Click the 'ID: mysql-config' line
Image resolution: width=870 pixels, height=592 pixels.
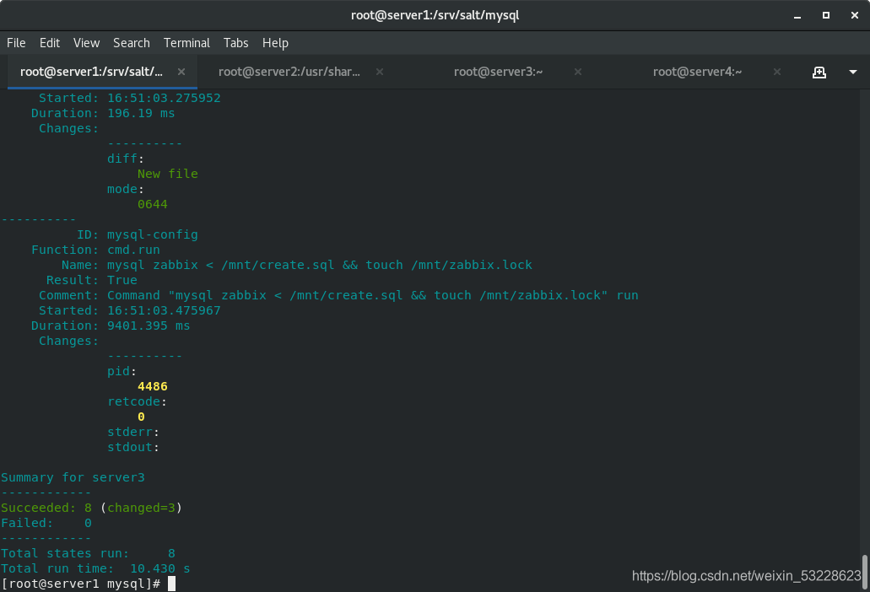pyautogui.click(x=137, y=234)
